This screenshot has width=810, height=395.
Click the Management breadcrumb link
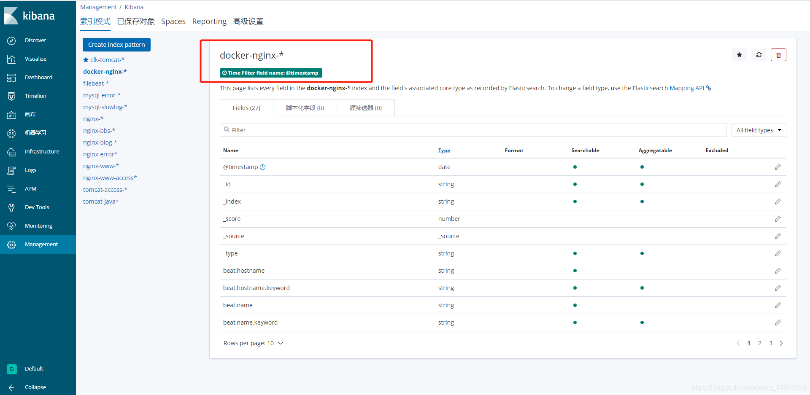pos(98,7)
